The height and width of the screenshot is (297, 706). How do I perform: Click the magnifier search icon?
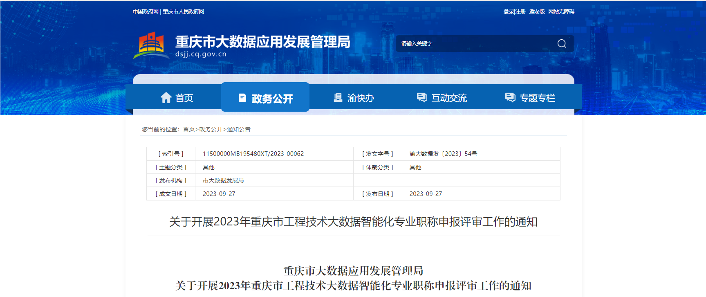[x=562, y=44]
